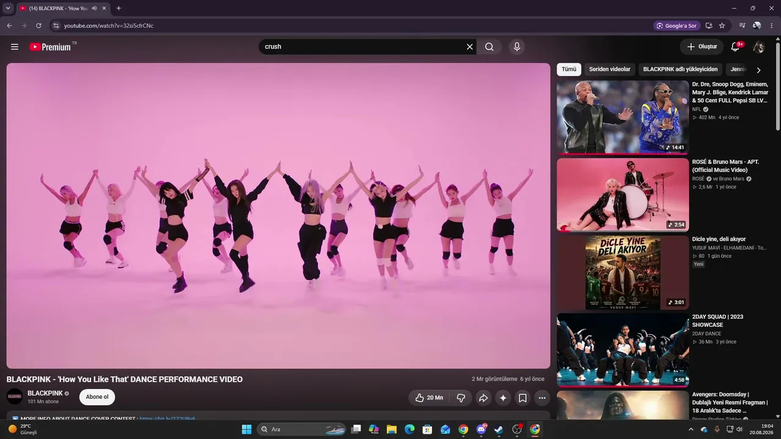Viewport: 781px width, 439px height.
Task: Click the Google'a Sor lens button
Action: click(x=676, y=26)
